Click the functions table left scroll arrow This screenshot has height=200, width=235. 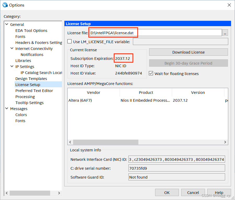click(x=70, y=142)
